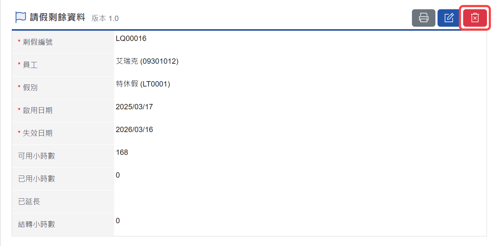
Task: Select the start date 2025/03/17
Action: click(x=134, y=107)
